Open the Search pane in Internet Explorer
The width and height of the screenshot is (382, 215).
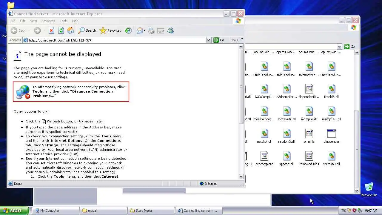(x=87, y=30)
